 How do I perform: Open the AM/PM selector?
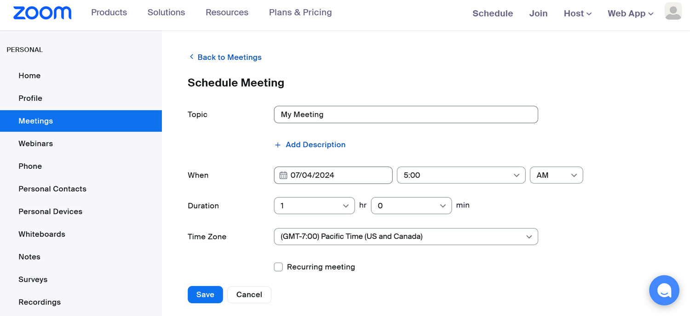tap(556, 175)
